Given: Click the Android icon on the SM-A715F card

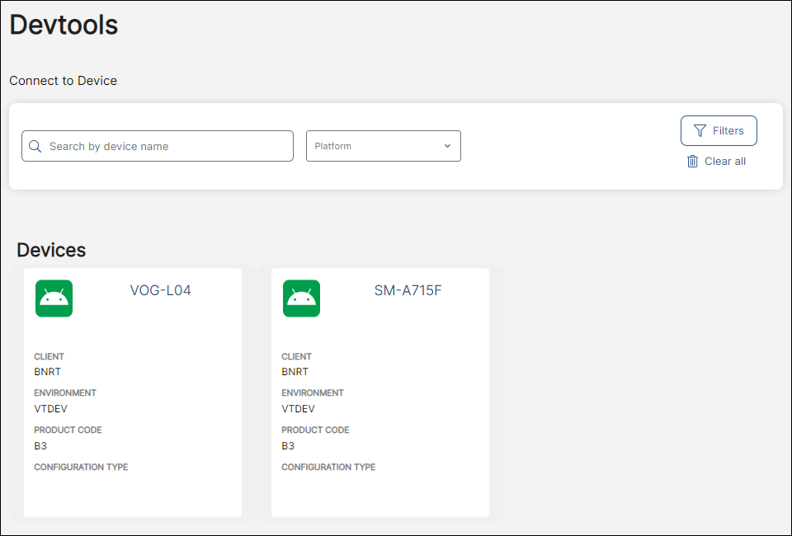Looking at the screenshot, I should click(301, 299).
